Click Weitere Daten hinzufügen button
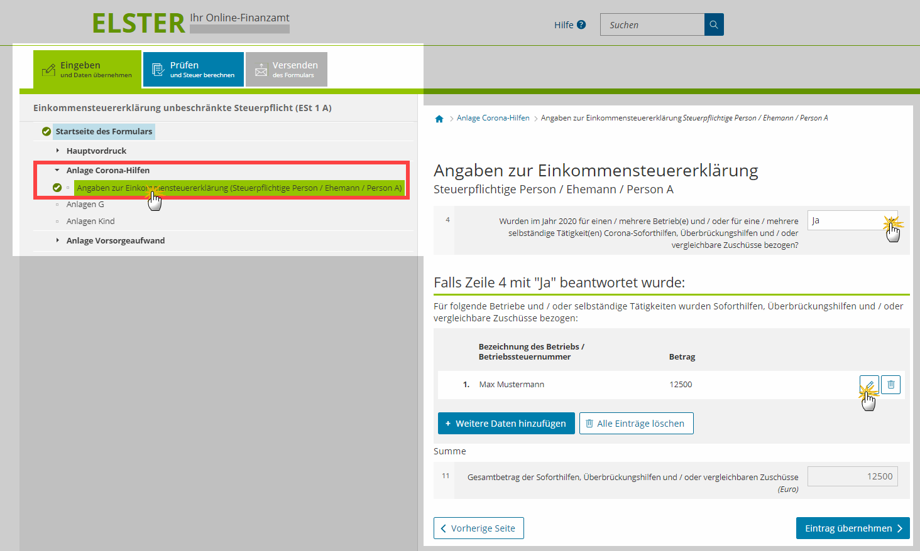Screen dimensions: 920x551 tap(507, 424)
